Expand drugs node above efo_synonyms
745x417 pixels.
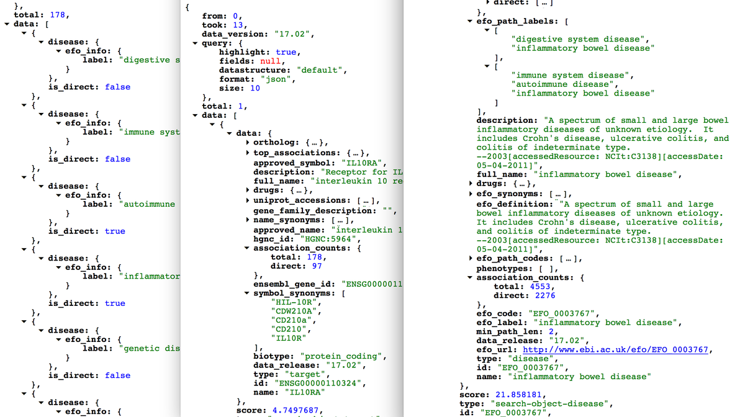tap(471, 184)
